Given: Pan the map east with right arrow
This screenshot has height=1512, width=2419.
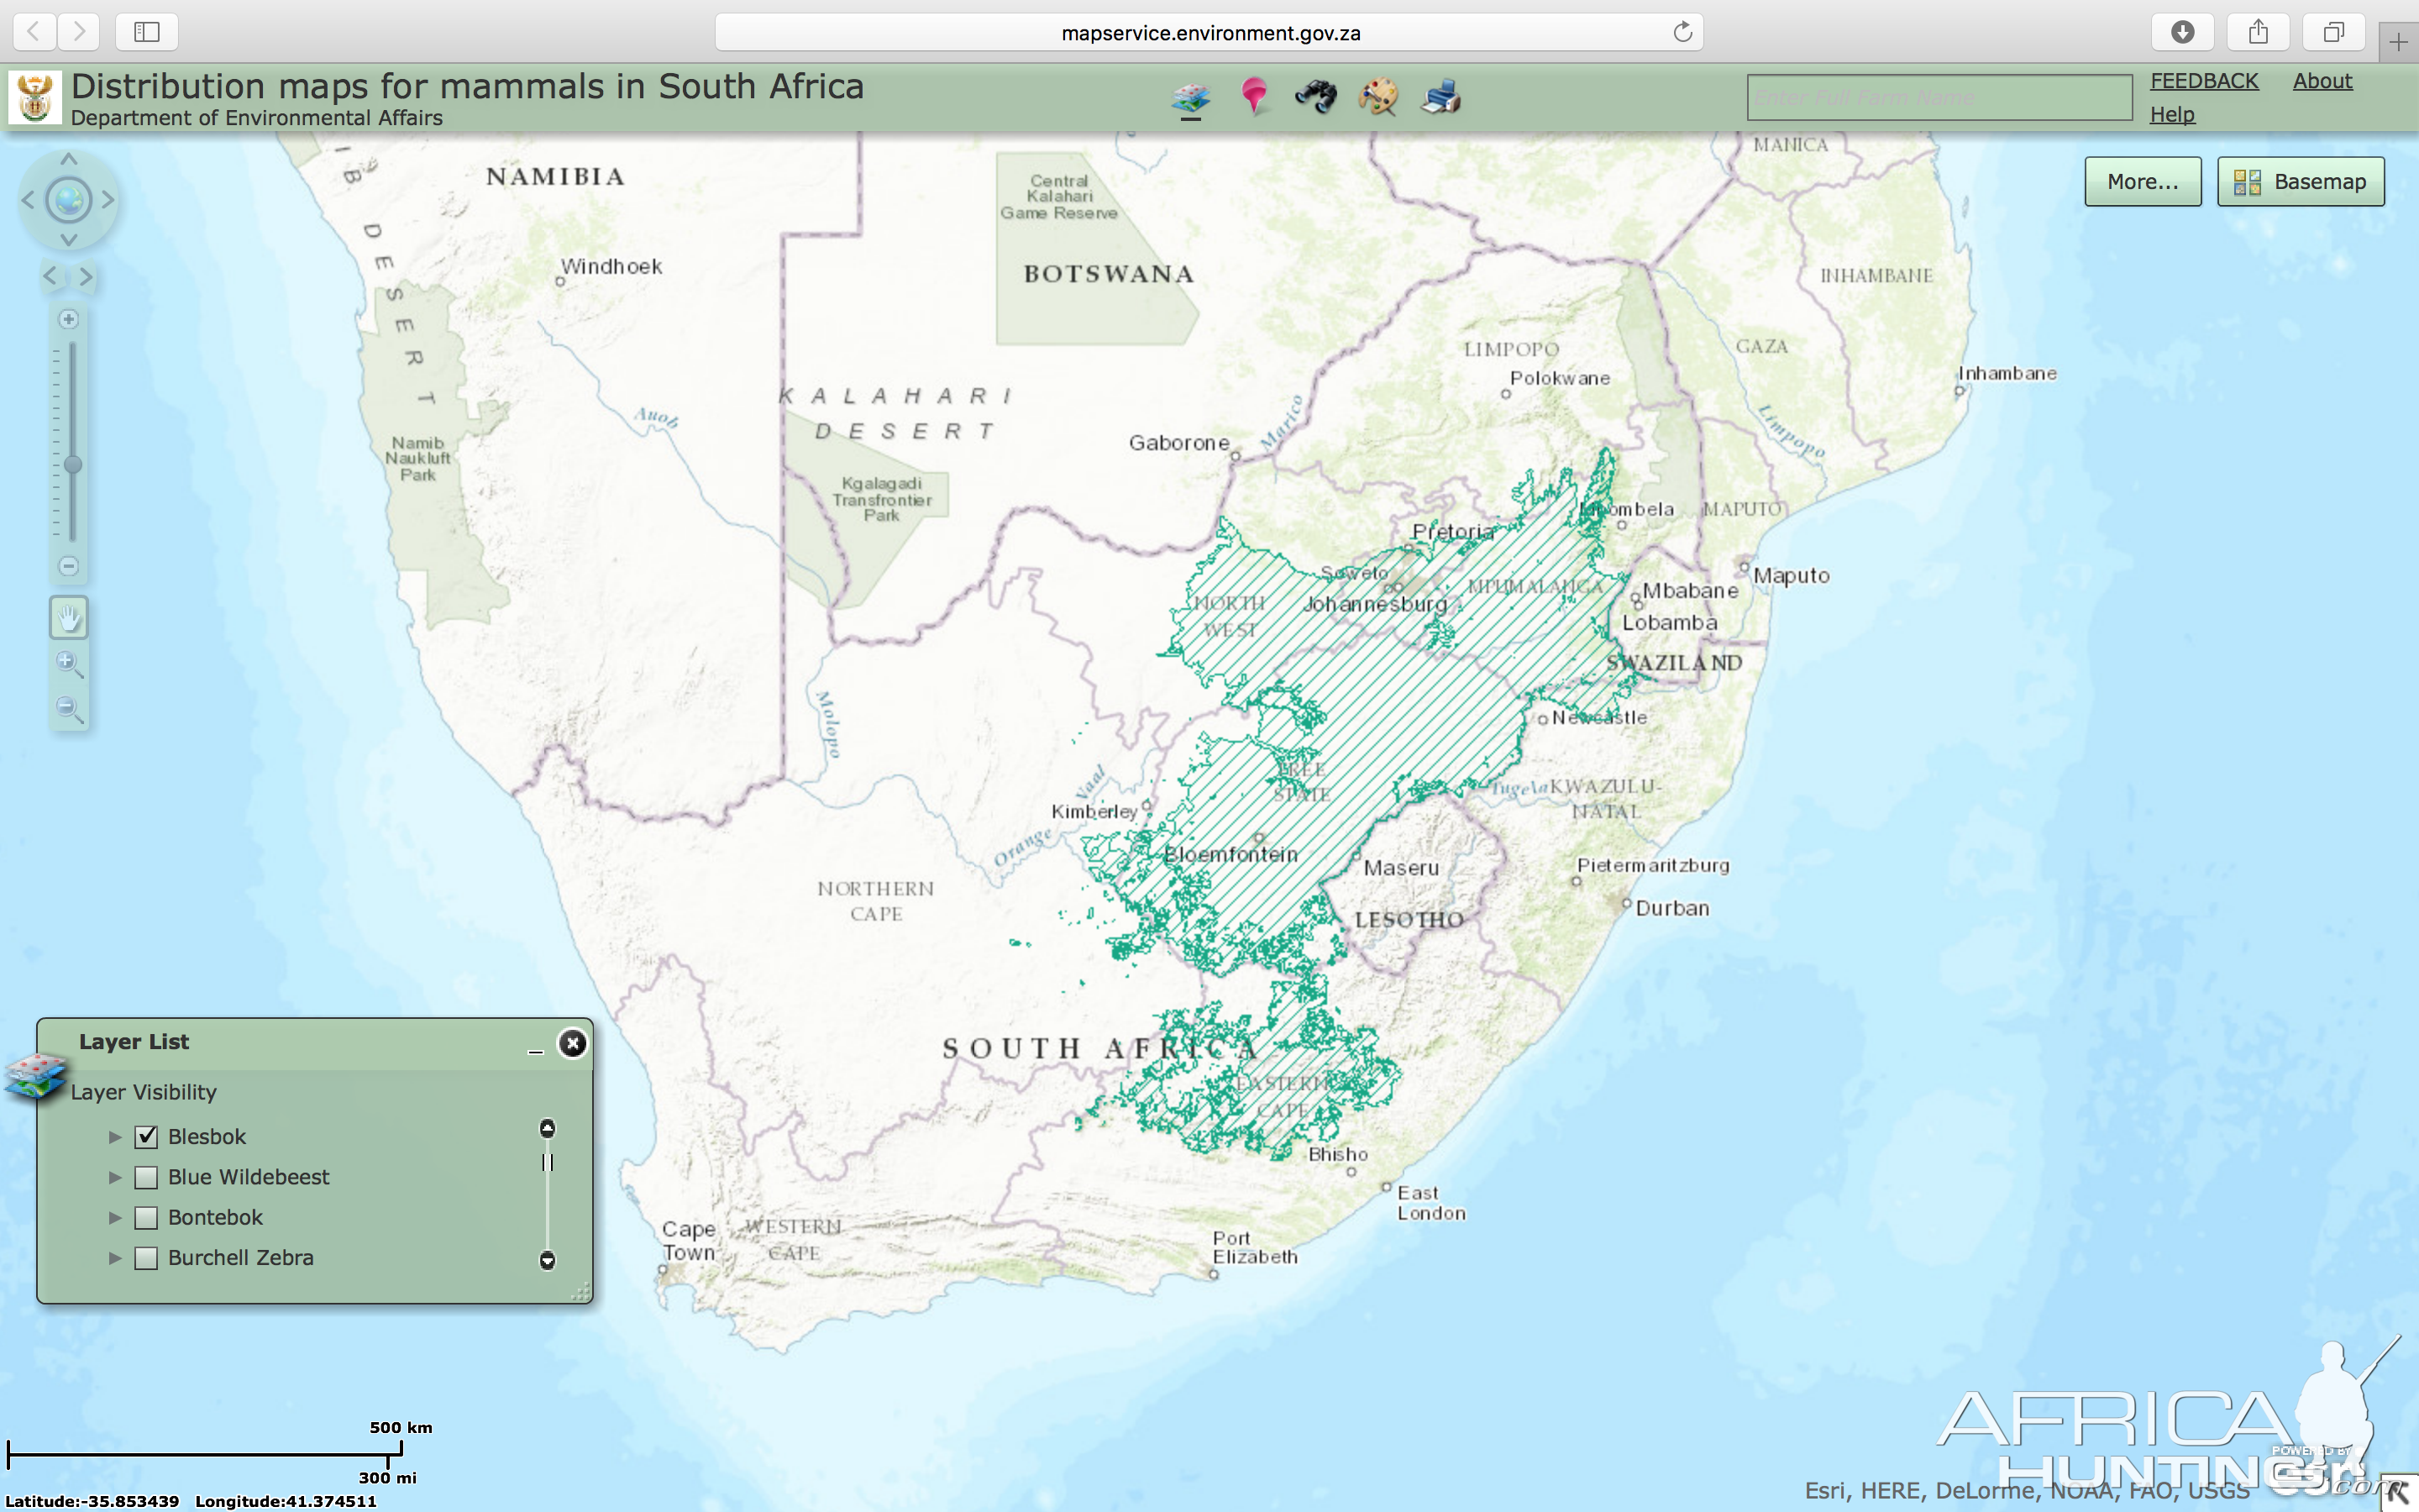Looking at the screenshot, I should (x=108, y=200).
